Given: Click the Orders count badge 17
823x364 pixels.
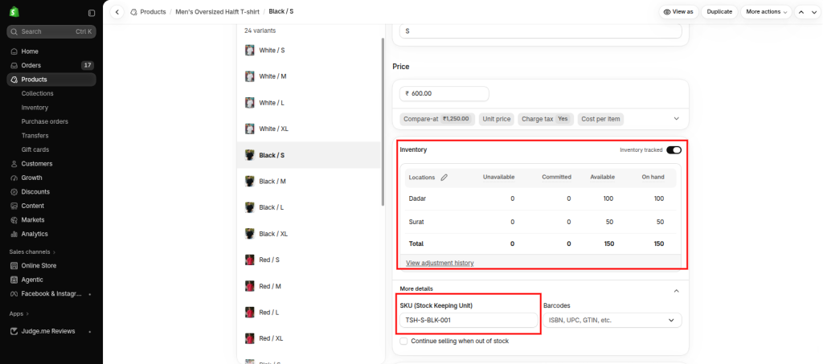Looking at the screenshot, I should pos(87,66).
